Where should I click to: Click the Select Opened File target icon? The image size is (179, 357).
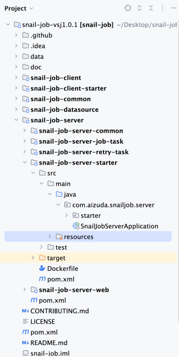(x=128, y=8)
